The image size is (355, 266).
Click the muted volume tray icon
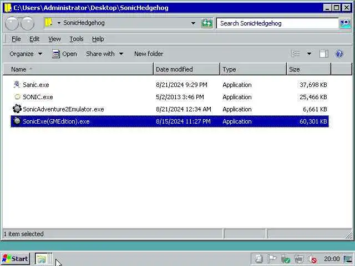[312, 259]
